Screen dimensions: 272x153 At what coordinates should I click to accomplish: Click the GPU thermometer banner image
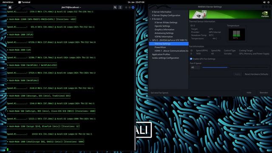pyautogui.click(x=201, y=14)
